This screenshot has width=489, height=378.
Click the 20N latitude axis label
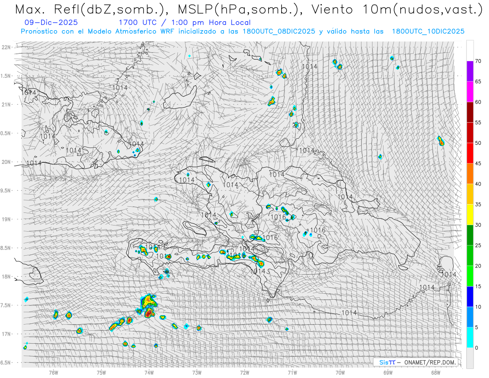pyautogui.click(x=7, y=162)
